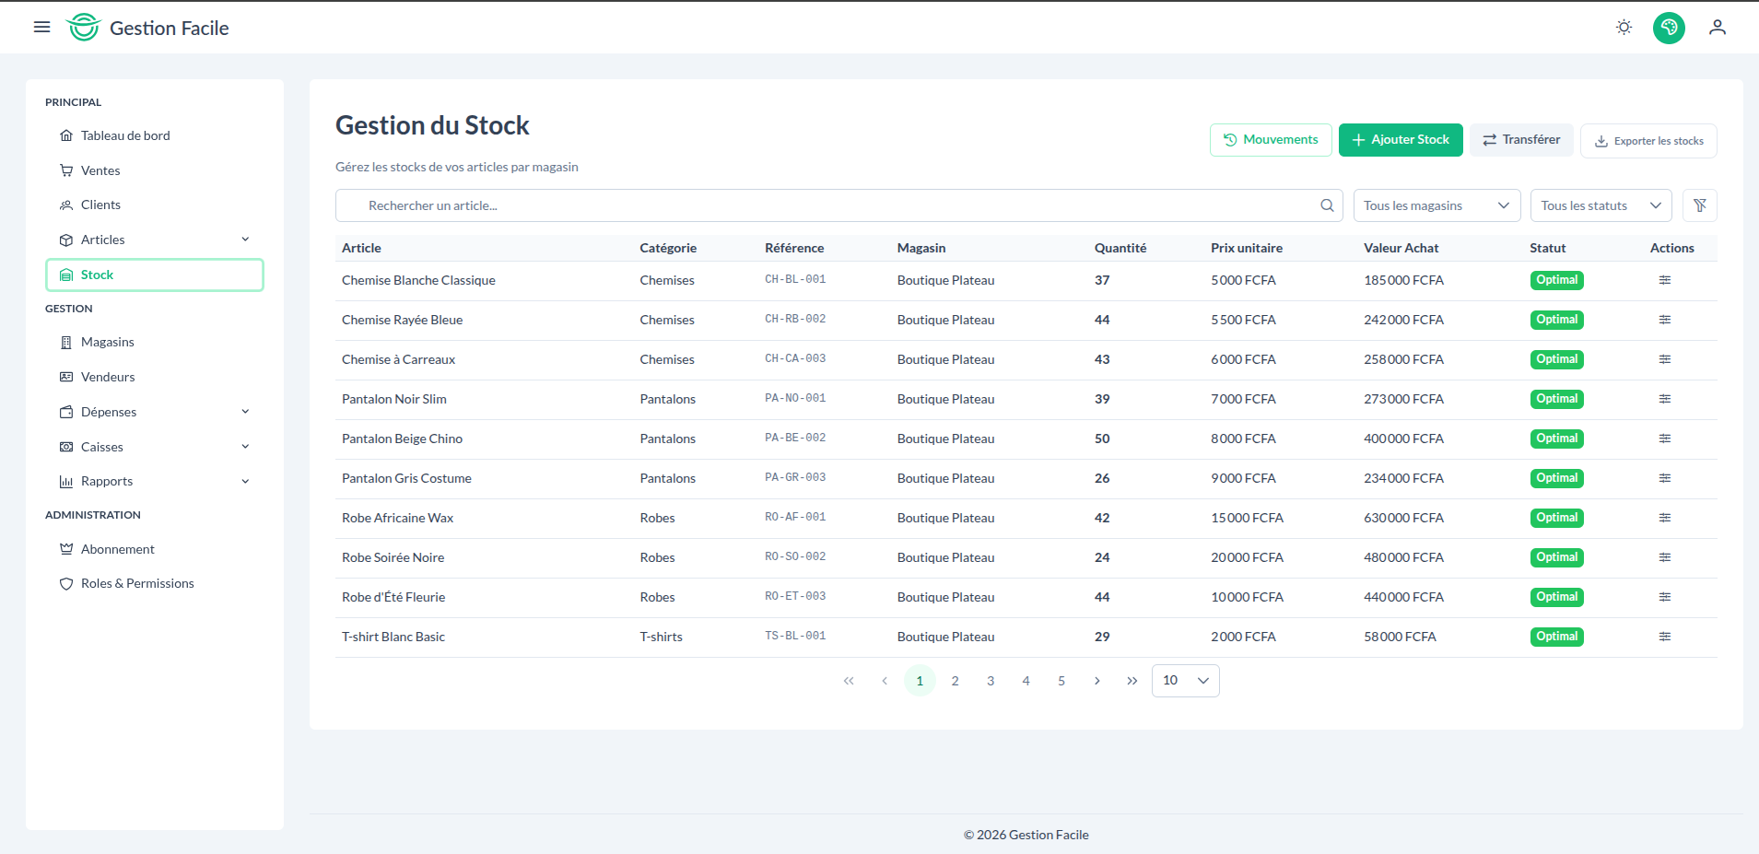Open actions for Robe Soirée Noire

(1664, 557)
